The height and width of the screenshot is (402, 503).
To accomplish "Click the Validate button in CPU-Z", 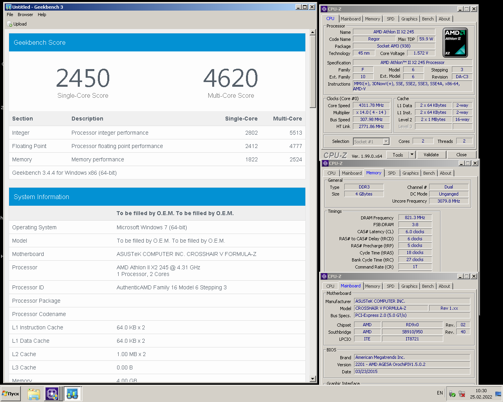I will (431, 155).
